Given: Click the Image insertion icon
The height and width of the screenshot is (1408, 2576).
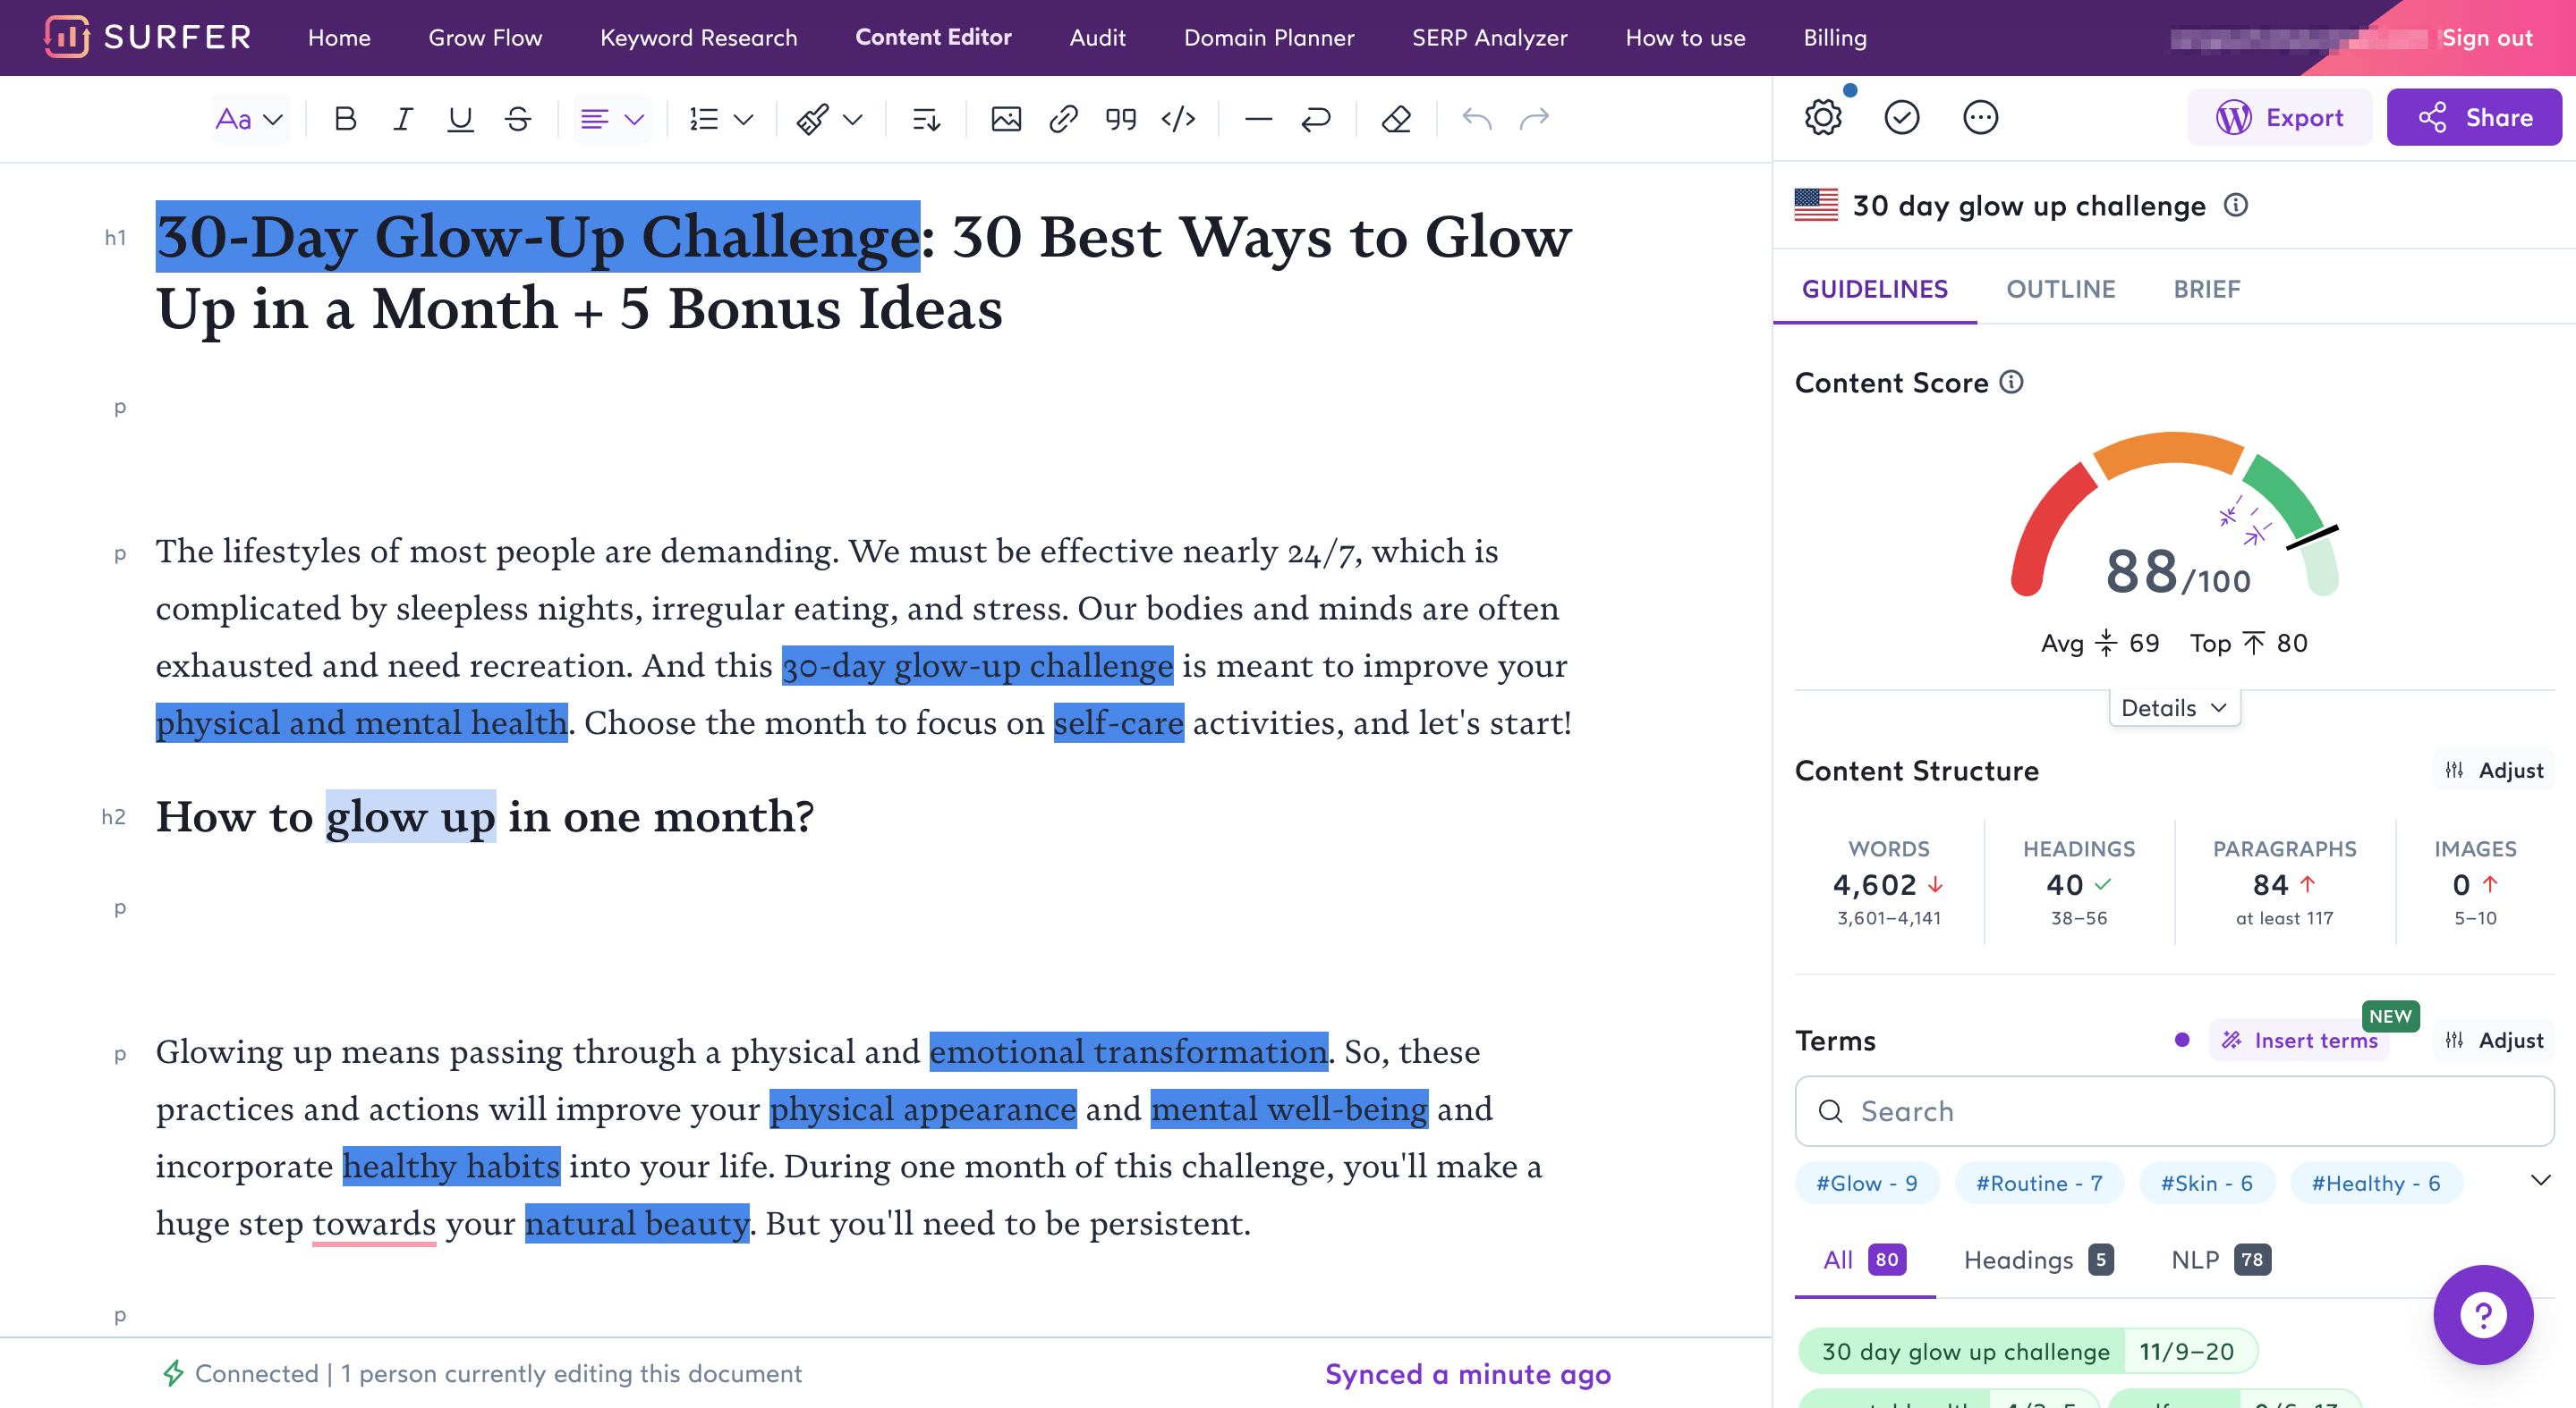Looking at the screenshot, I should click(1006, 118).
